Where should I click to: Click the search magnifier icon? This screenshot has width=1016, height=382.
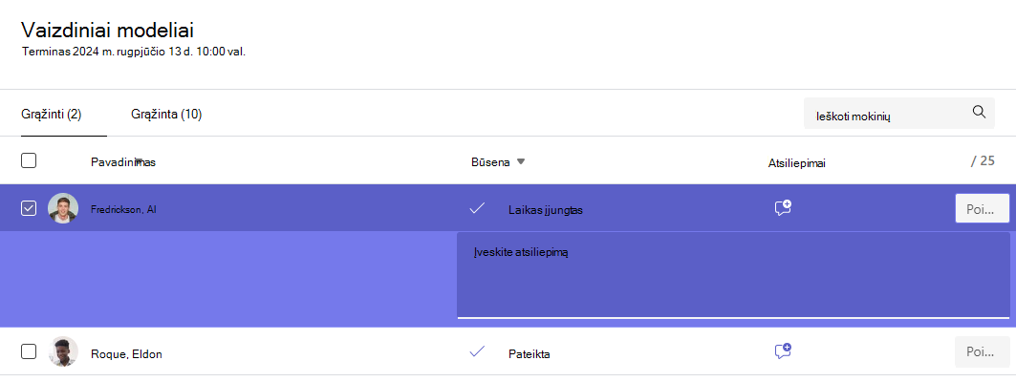[979, 112]
